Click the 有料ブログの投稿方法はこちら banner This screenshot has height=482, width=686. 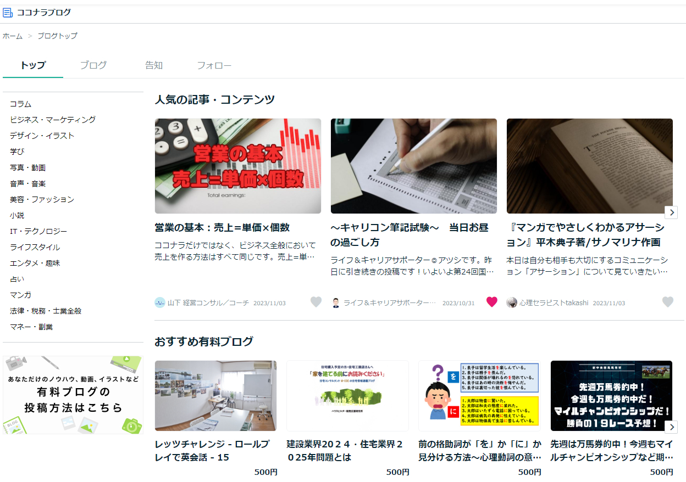73,395
